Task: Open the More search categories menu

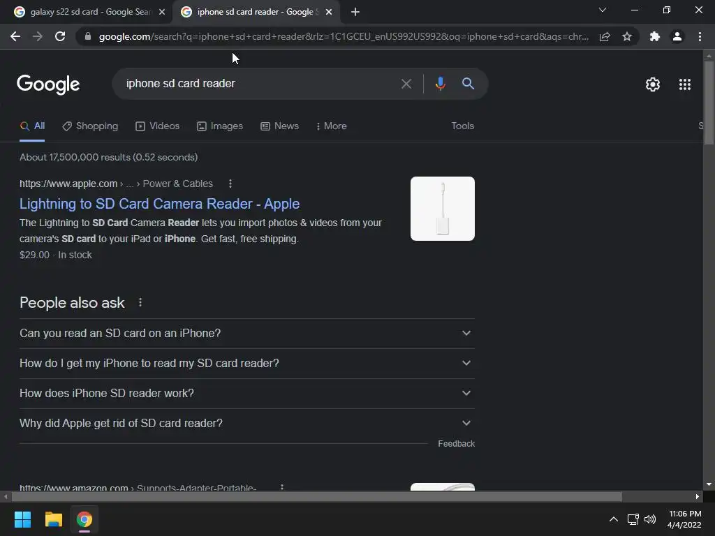Action: click(332, 126)
